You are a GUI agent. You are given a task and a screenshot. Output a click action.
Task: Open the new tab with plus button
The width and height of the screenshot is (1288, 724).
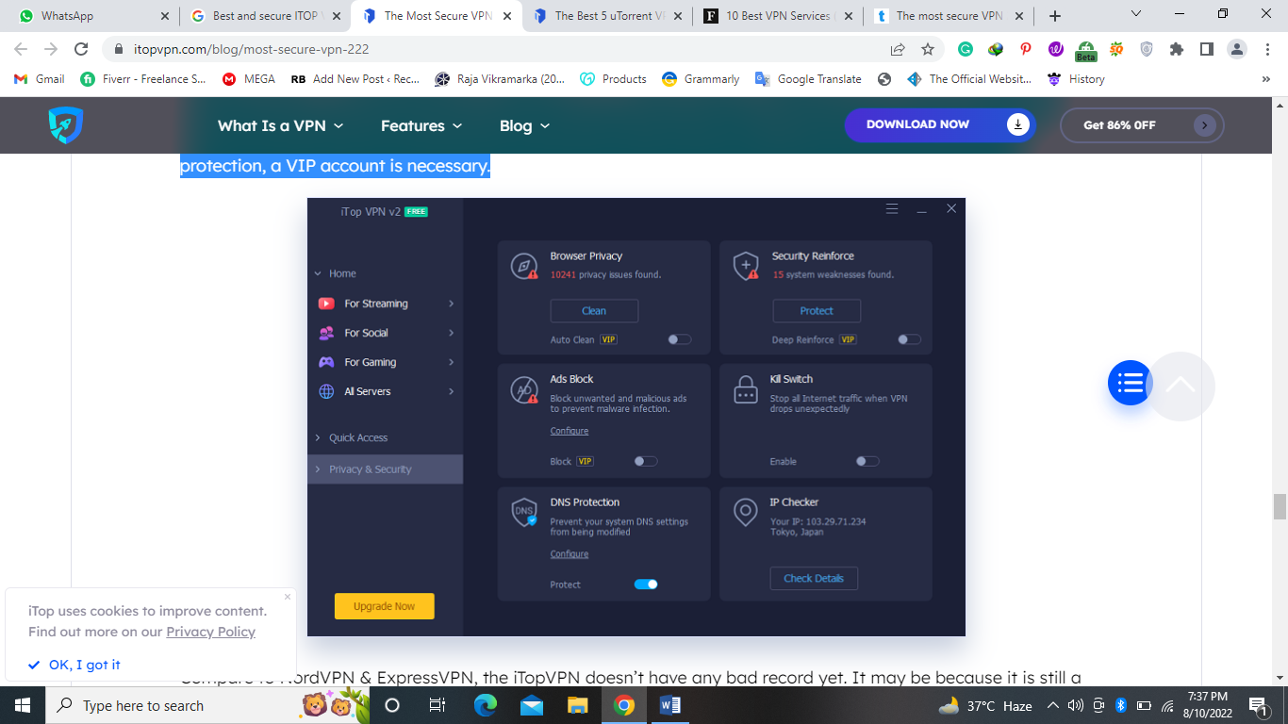point(1055,16)
